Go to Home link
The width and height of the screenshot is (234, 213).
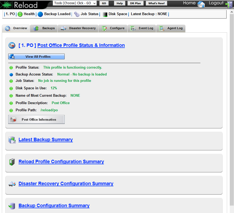(189, 3)
